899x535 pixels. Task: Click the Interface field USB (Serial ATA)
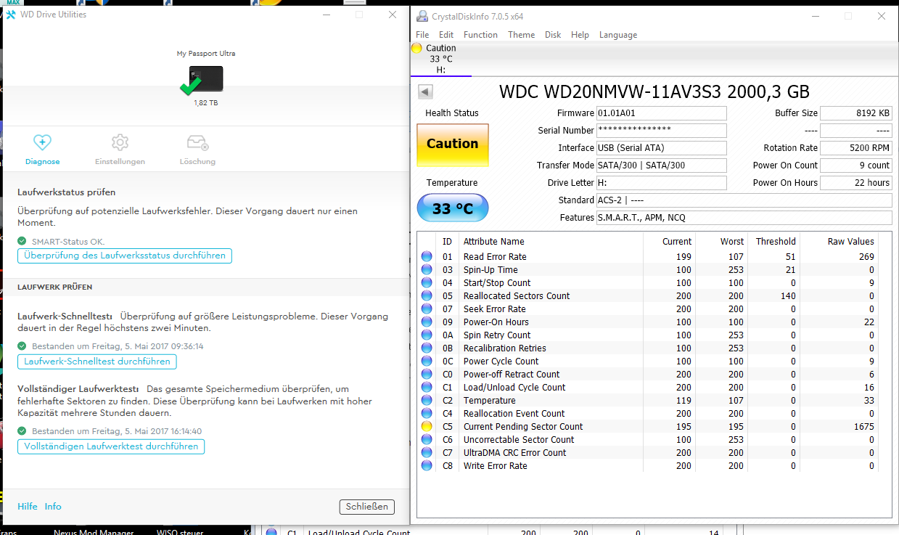click(x=661, y=148)
